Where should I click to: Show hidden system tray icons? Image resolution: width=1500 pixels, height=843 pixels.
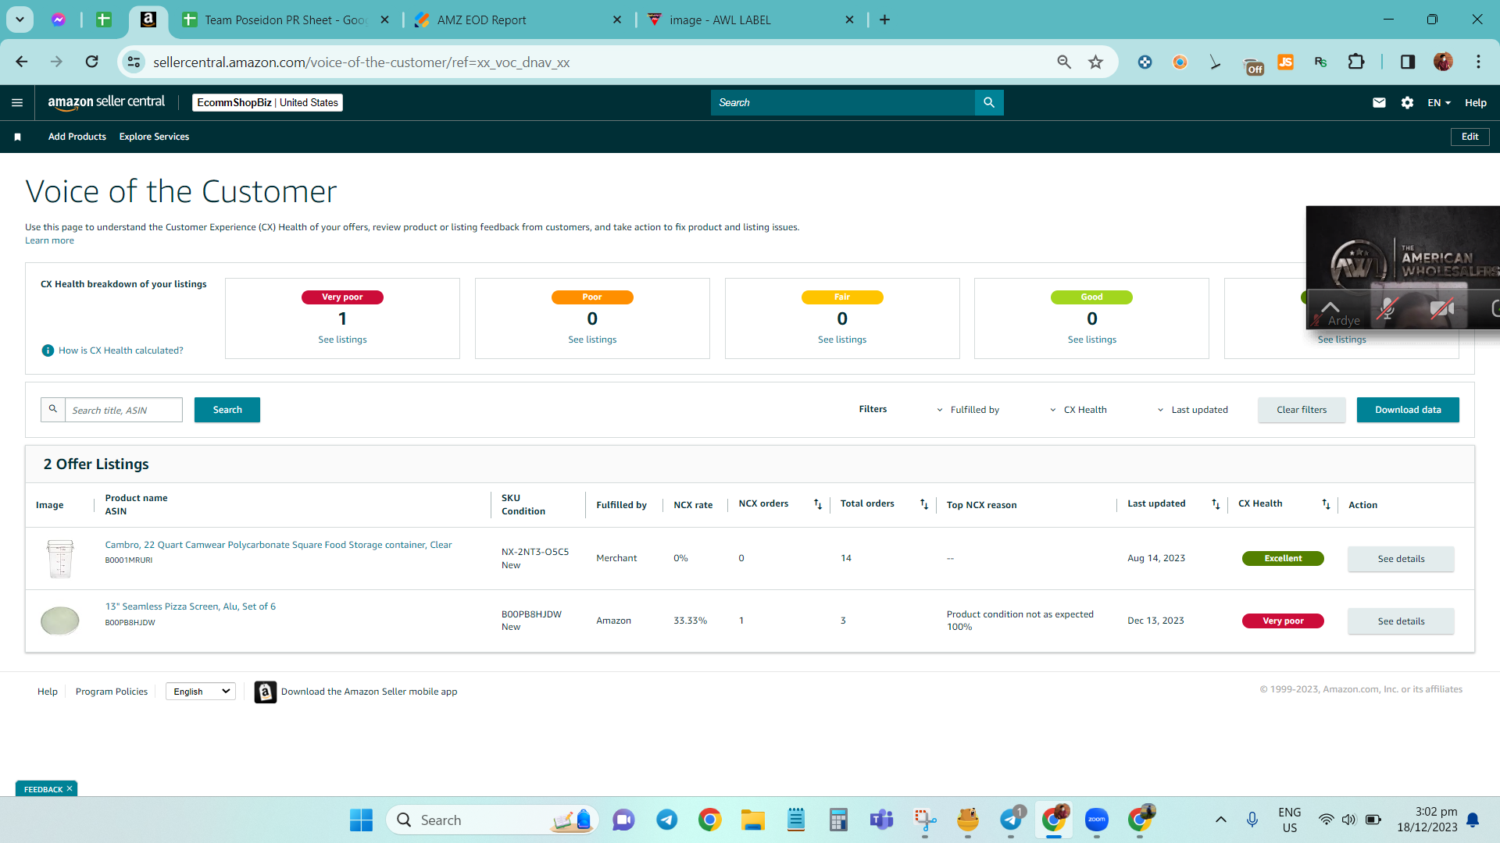[x=1220, y=820]
